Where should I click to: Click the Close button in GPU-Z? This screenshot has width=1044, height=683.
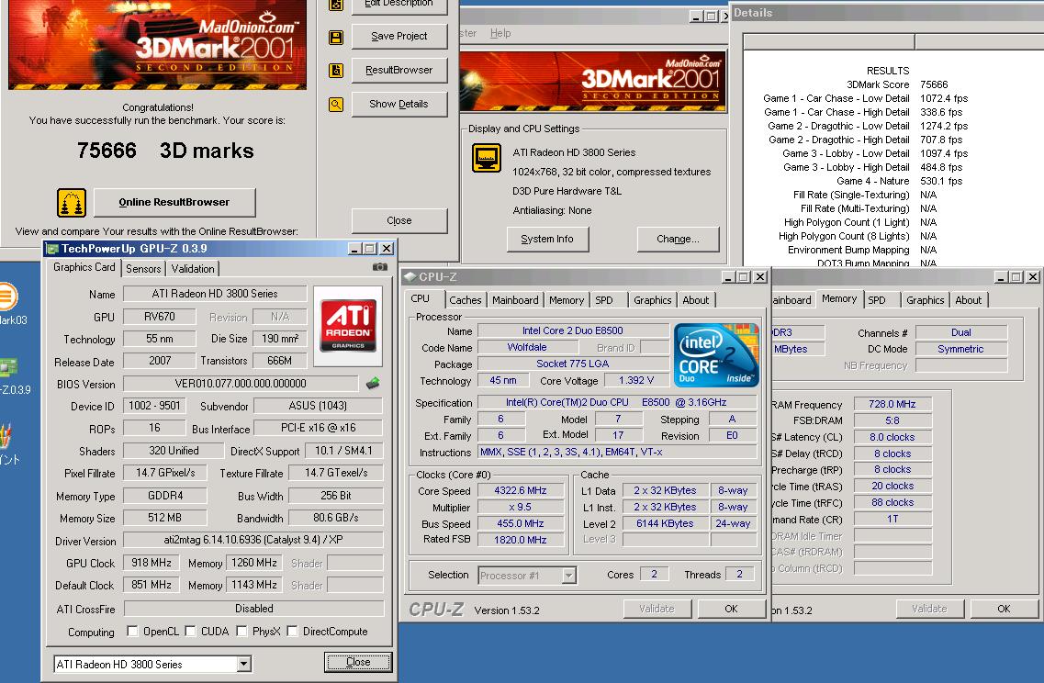[x=358, y=662]
